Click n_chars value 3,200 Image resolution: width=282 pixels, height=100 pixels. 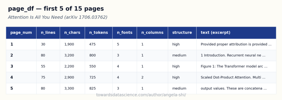pos(69,55)
